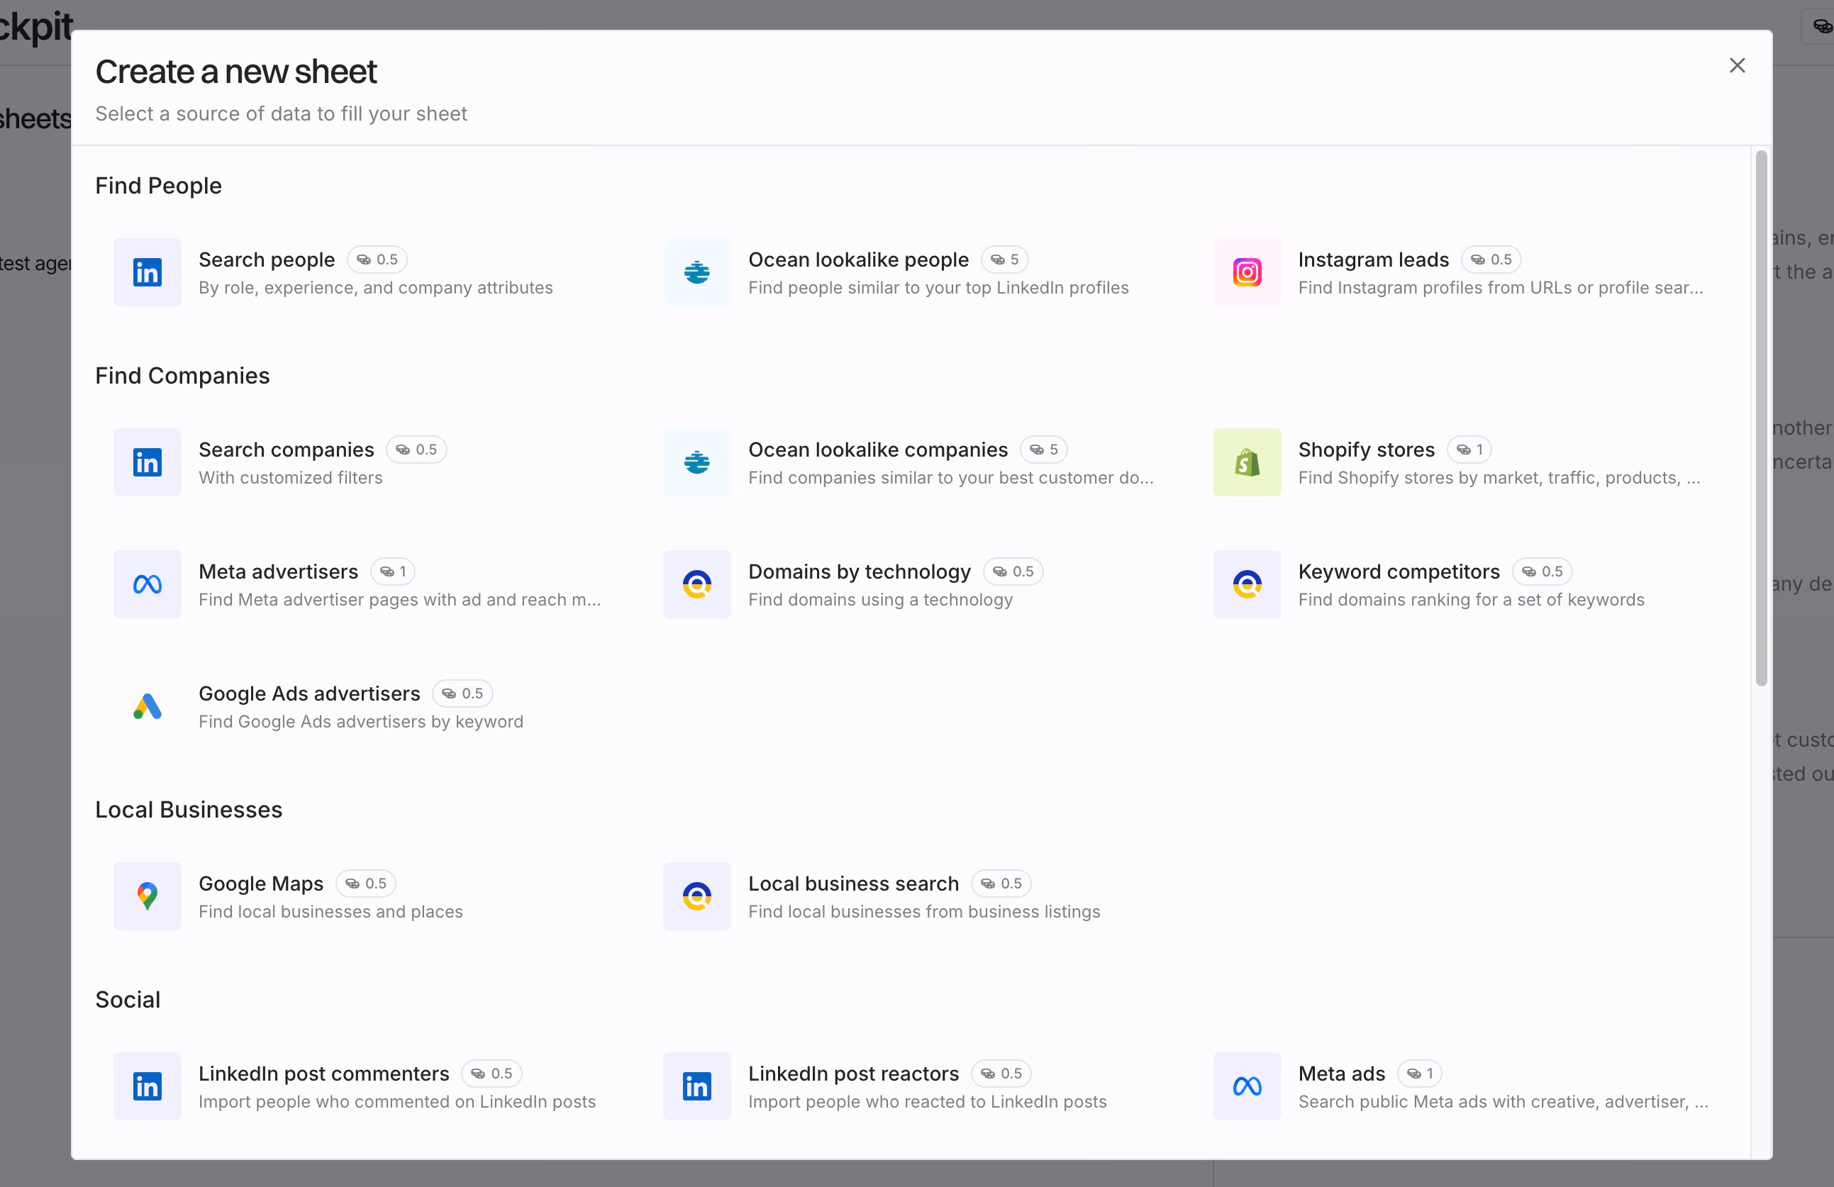Click "Find Google Ads advertisers by keyword" text

click(x=362, y=722)
